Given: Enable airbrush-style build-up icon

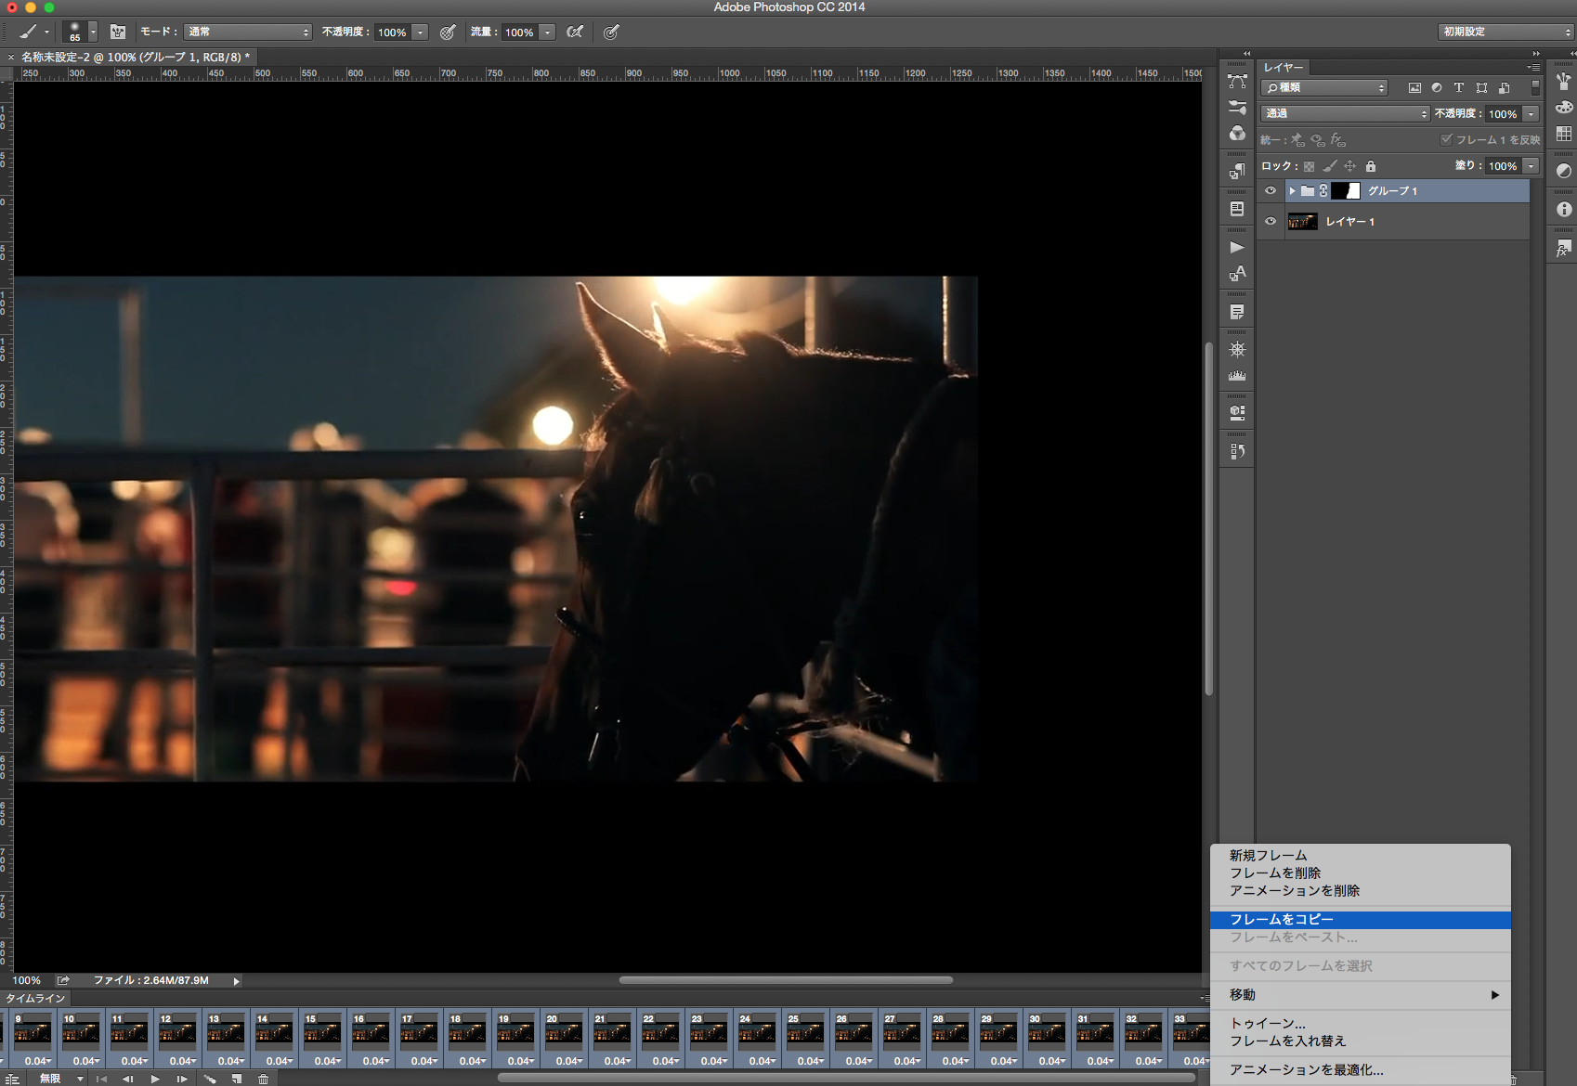Looking at the screenshot, I should point(575,32).
